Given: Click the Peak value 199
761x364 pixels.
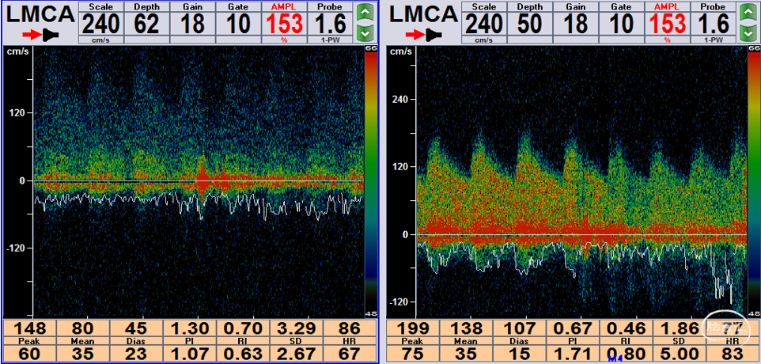Looking at the screenshot, I should (412, 328).
